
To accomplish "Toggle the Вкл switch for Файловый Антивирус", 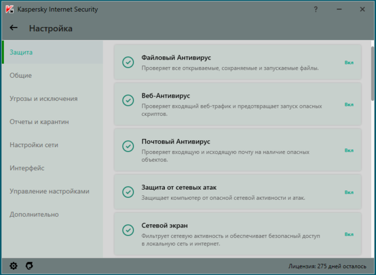I will [349, 63].
